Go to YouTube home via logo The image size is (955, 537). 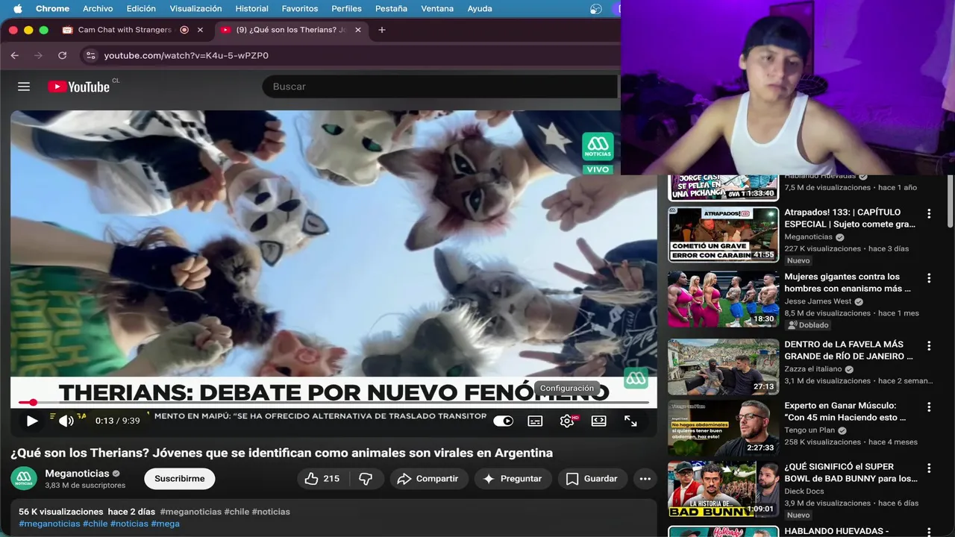point(79,87)
